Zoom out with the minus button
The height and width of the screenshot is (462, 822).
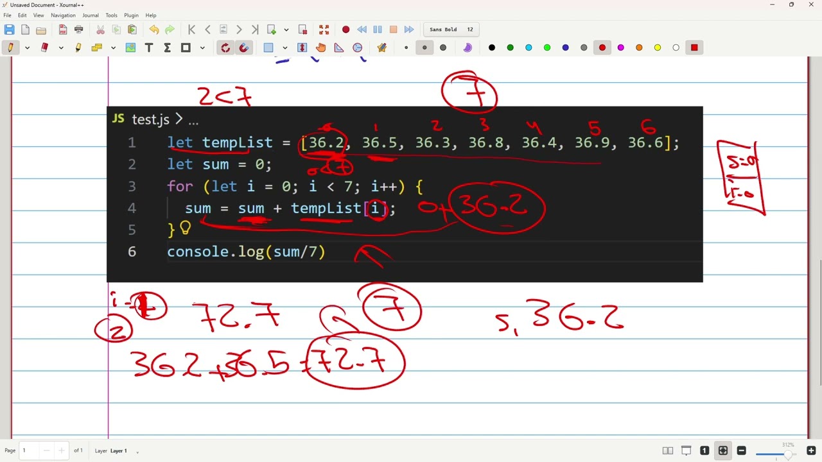741,450
